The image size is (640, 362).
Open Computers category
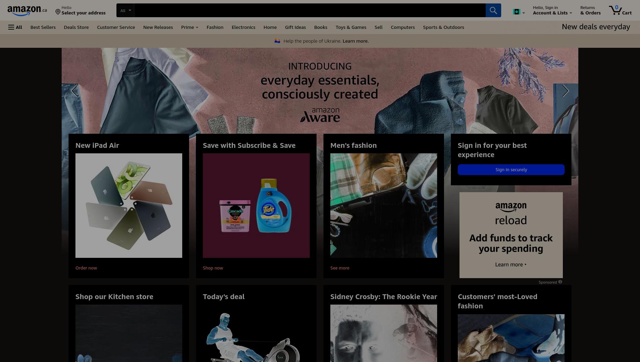pyautogui.click(x=403, y=27)
